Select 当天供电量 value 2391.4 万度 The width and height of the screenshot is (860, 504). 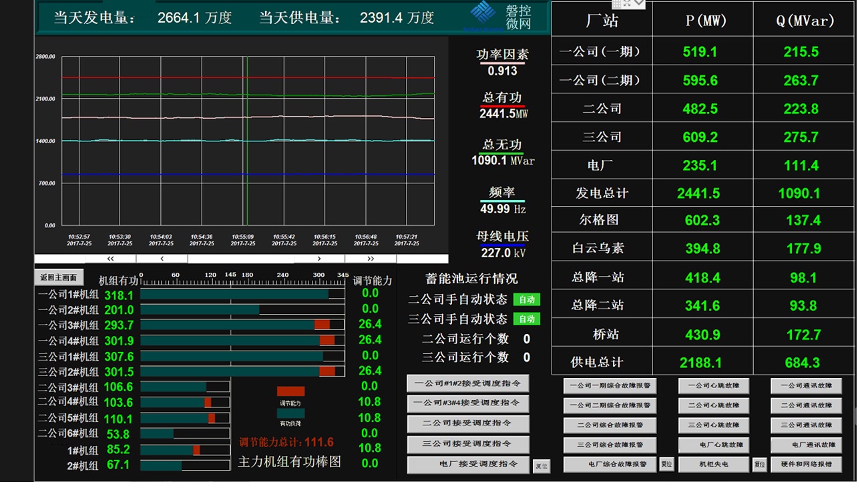pyautogui.click(x=397, y=18)
